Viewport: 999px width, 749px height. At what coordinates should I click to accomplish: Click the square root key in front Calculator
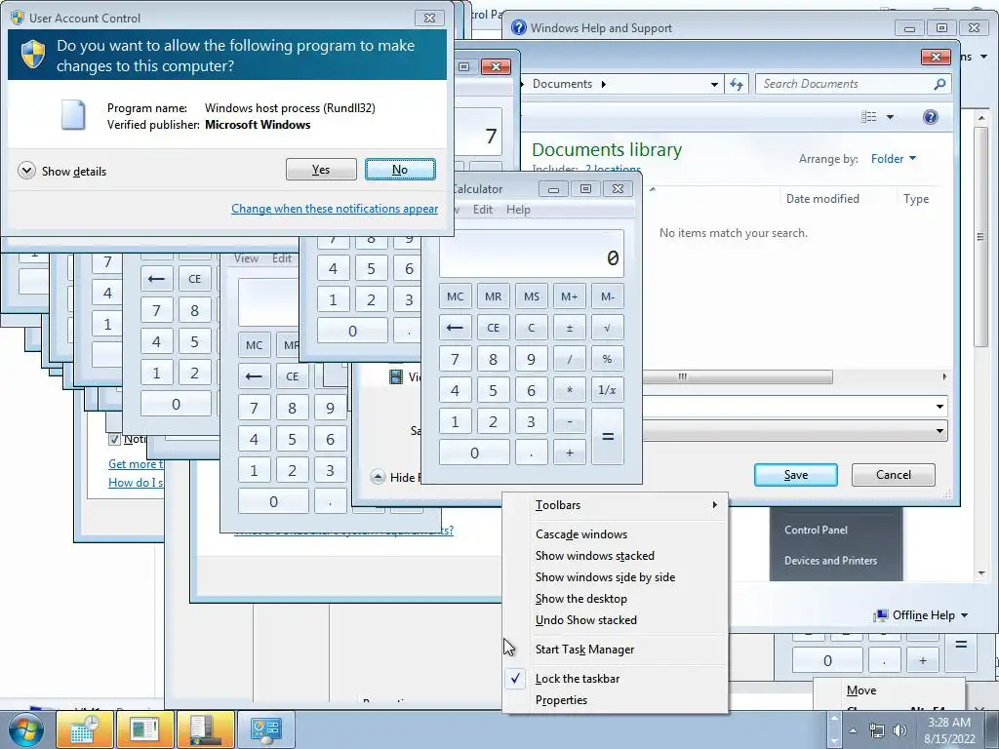[607, 328]
